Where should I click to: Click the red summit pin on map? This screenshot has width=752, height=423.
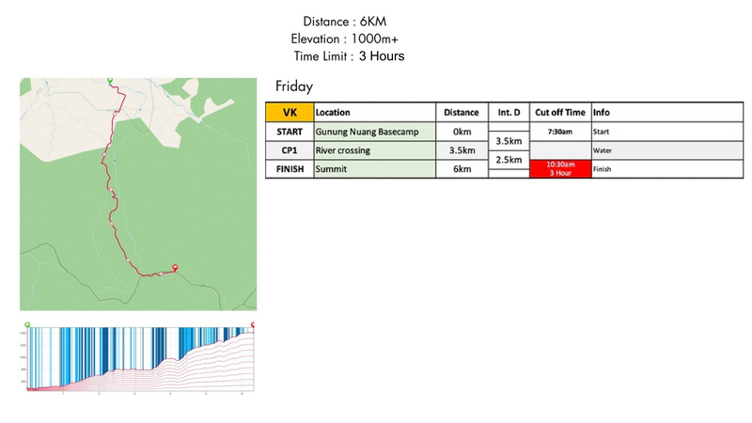coord(175,267)
